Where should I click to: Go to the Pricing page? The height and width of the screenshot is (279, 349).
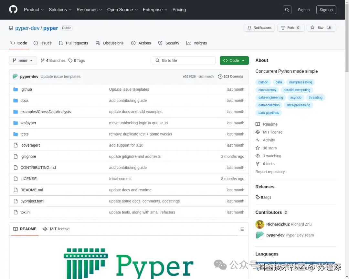[x=179, y=10]
